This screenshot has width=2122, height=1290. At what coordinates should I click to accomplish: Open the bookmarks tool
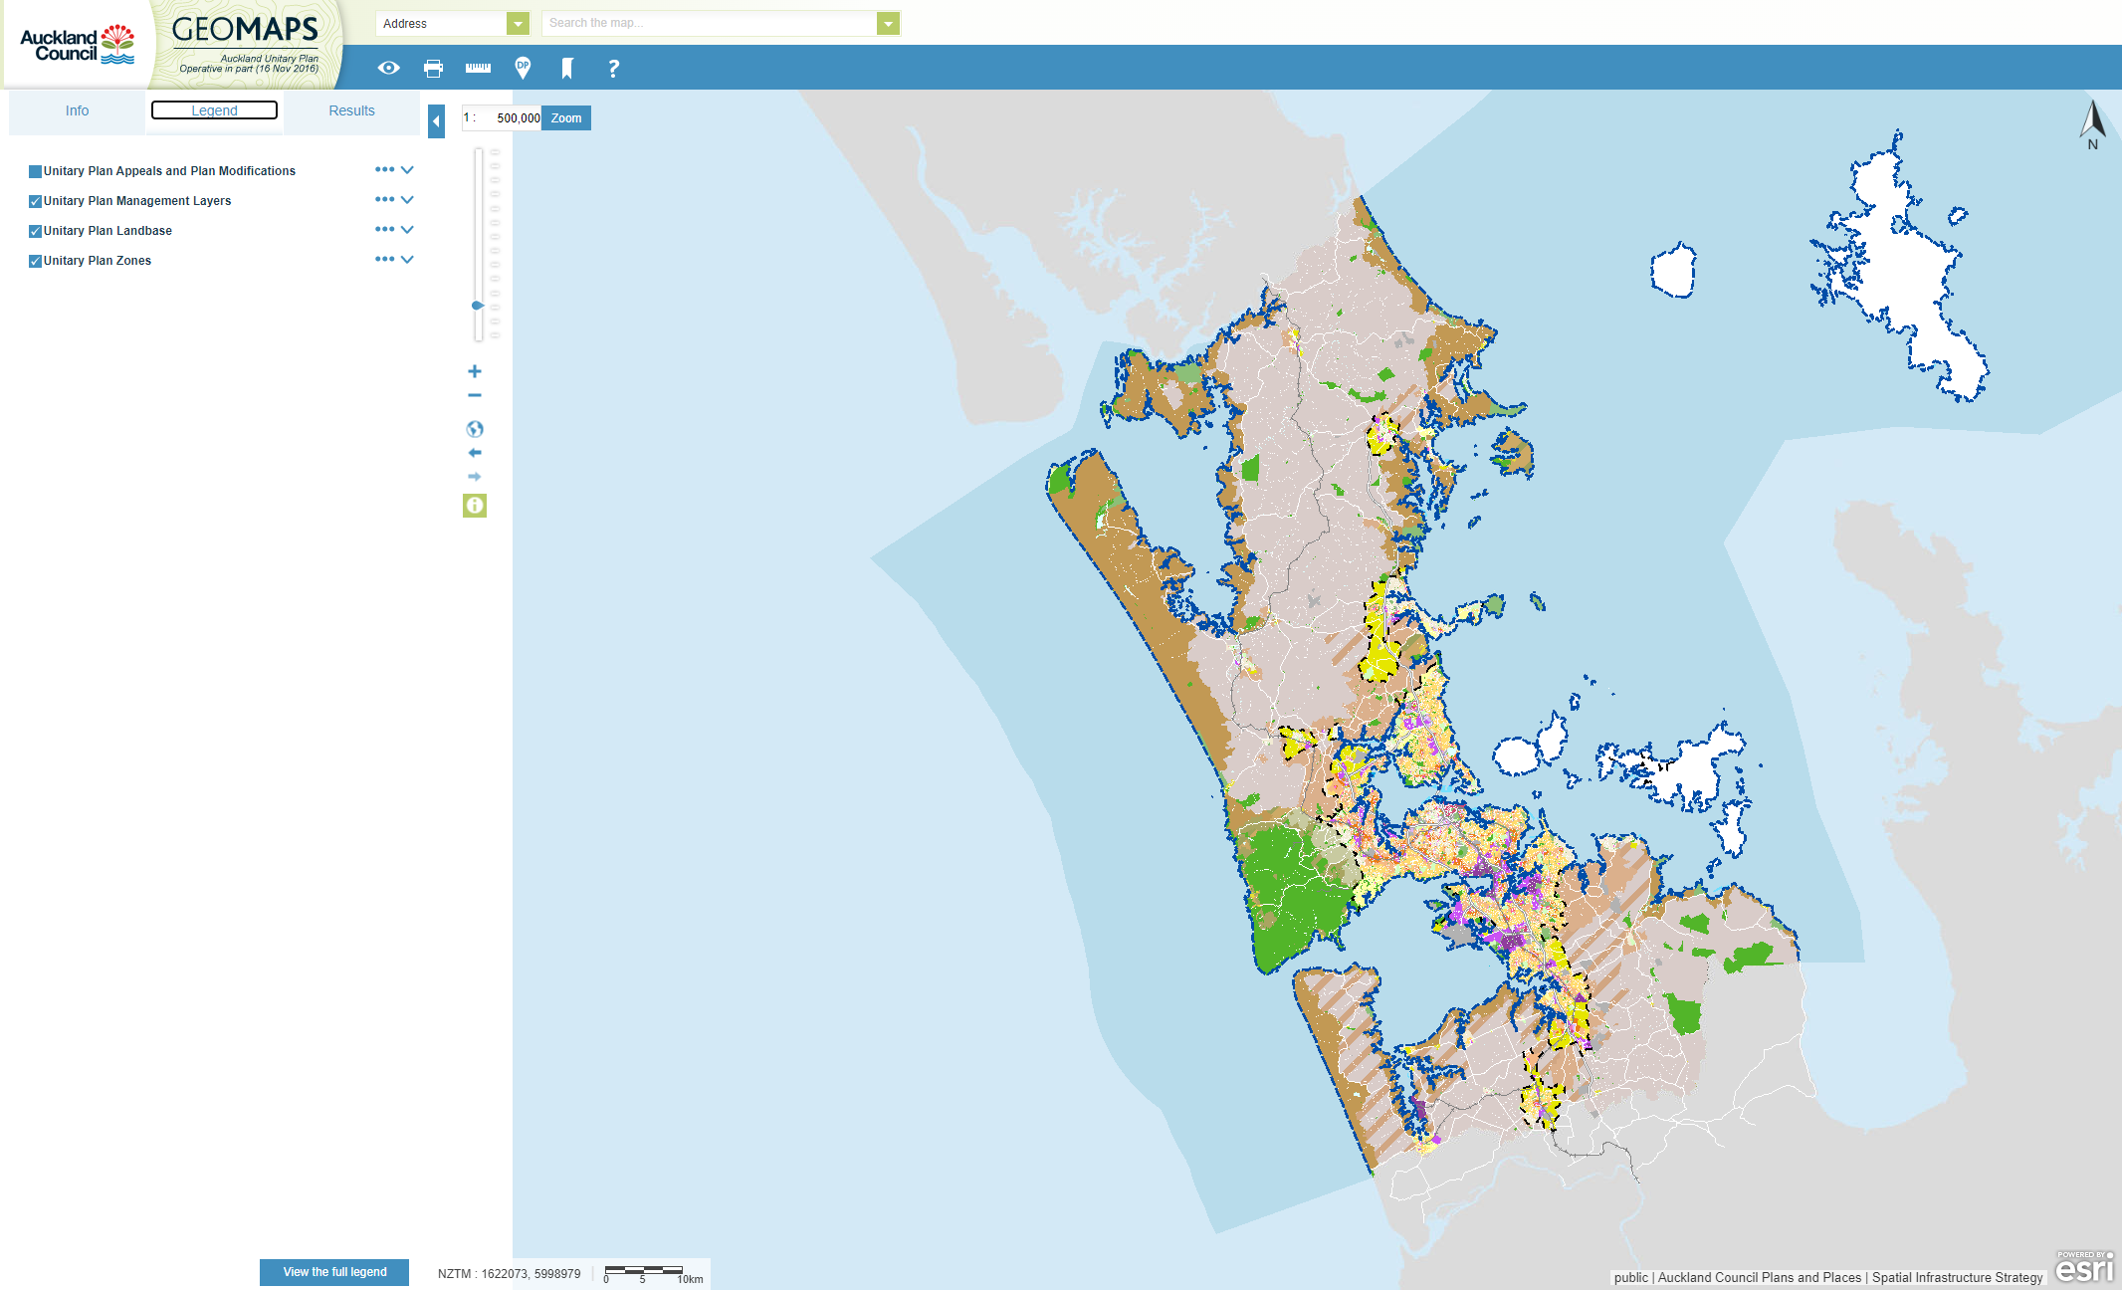[x=567, y=68]
